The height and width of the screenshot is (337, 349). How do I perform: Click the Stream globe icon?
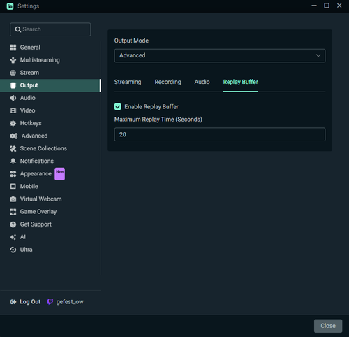[x=13, y=73]
